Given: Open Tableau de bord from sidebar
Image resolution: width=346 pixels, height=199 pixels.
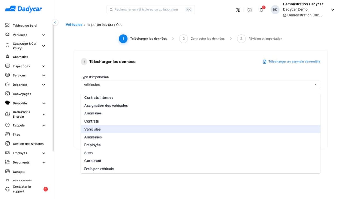Looking at the screenshot, I should click(25, 26).
